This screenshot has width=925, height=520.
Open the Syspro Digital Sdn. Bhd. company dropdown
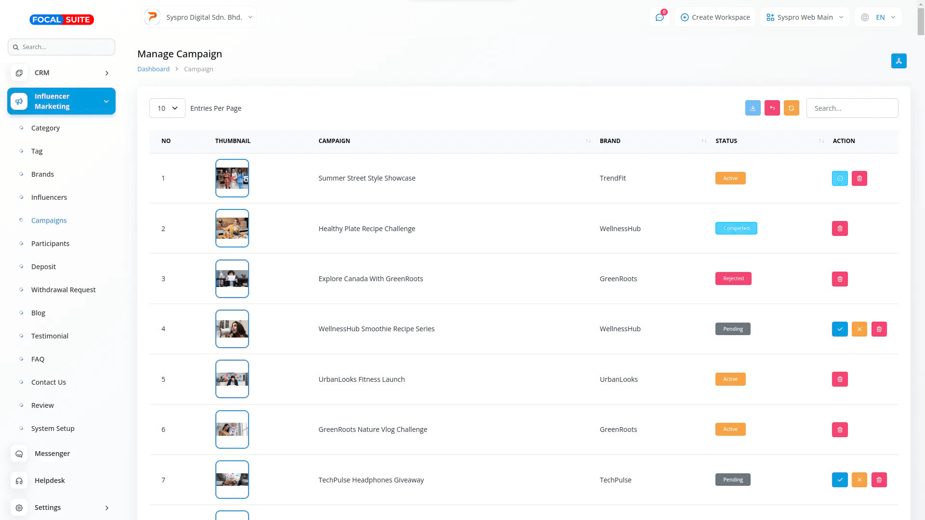(x=199, y=17)
